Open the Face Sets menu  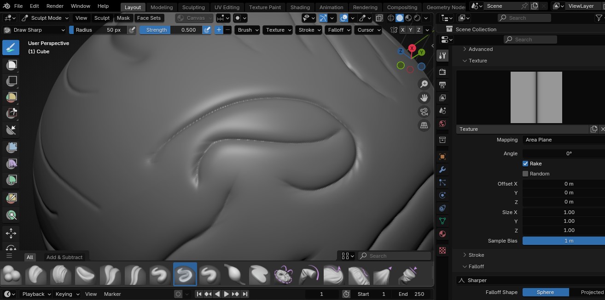[149, 18]
